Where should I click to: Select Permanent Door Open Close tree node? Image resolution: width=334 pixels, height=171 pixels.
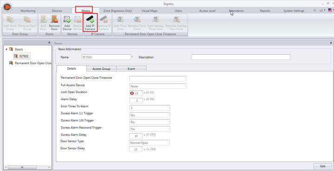(30, 63)
